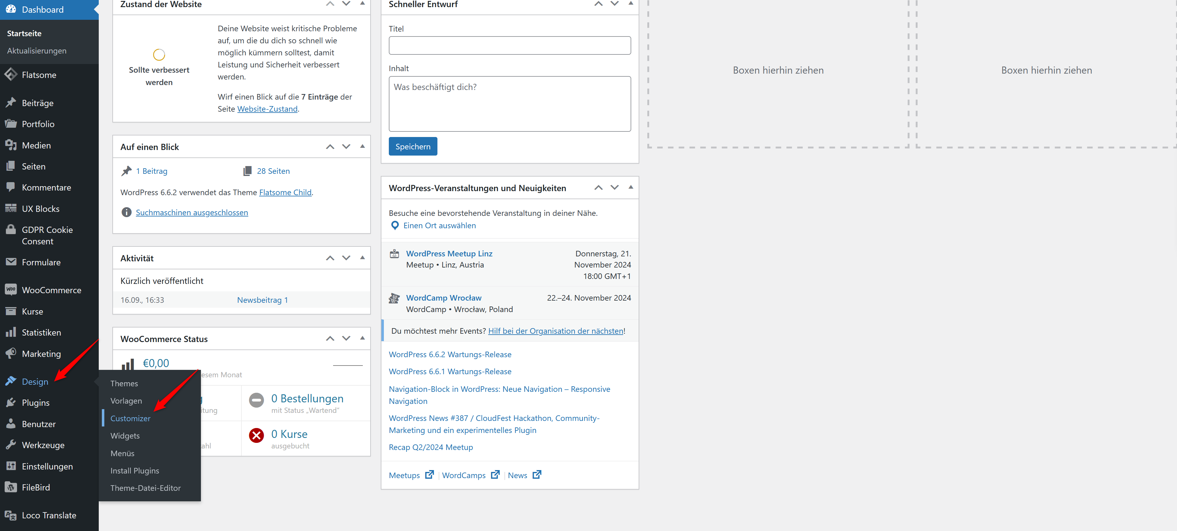Click the 1 Beitrag link
The height and width of the screenshot is (531, 1177).
(x=151, y=171)
